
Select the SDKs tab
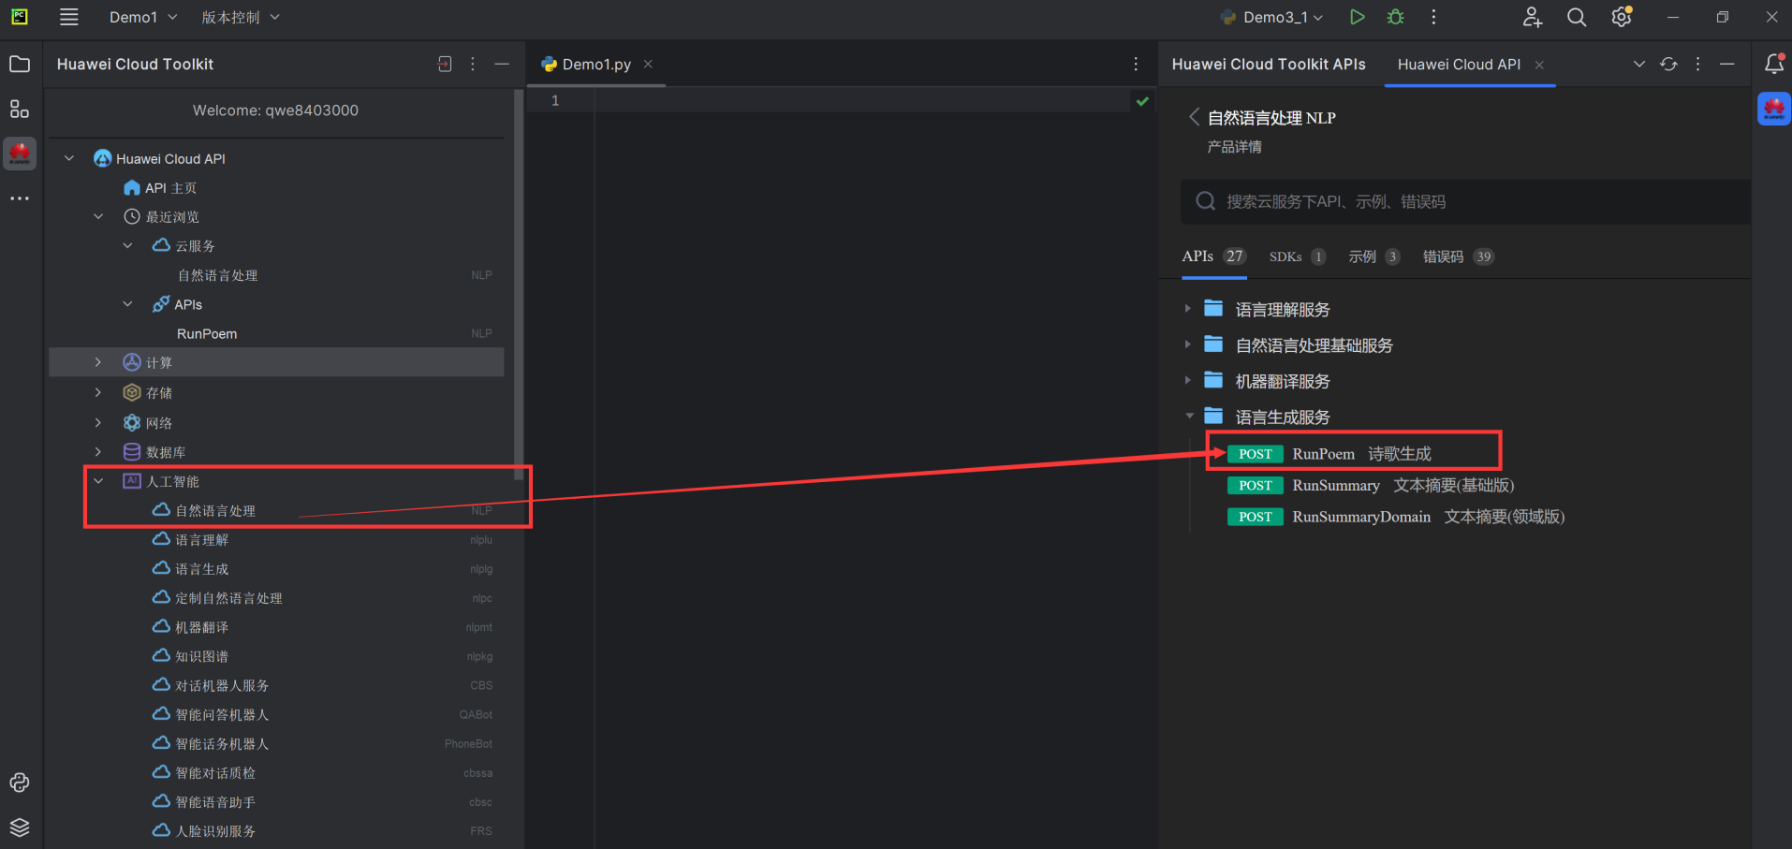(x=1298, y=256)
